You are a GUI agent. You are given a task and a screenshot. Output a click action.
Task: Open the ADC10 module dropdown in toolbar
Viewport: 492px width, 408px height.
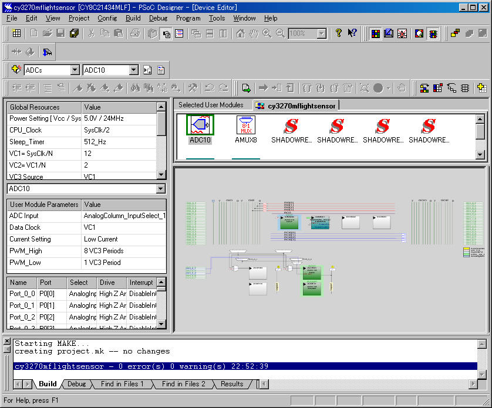coord(134,70)
